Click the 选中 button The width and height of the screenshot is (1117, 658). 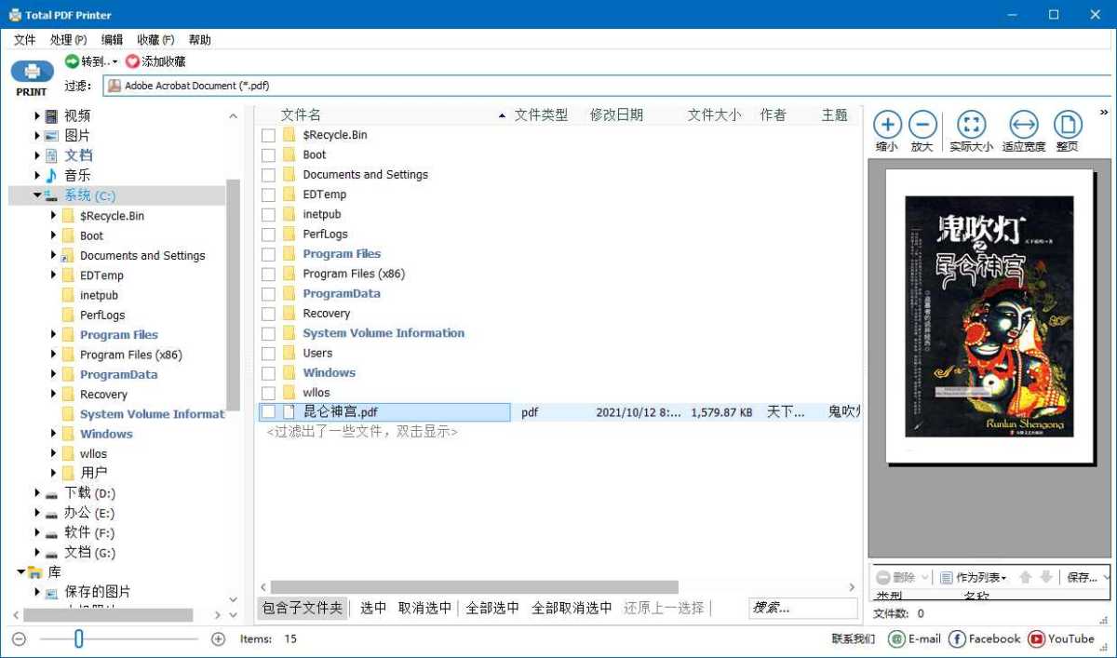tap(373, 608)
